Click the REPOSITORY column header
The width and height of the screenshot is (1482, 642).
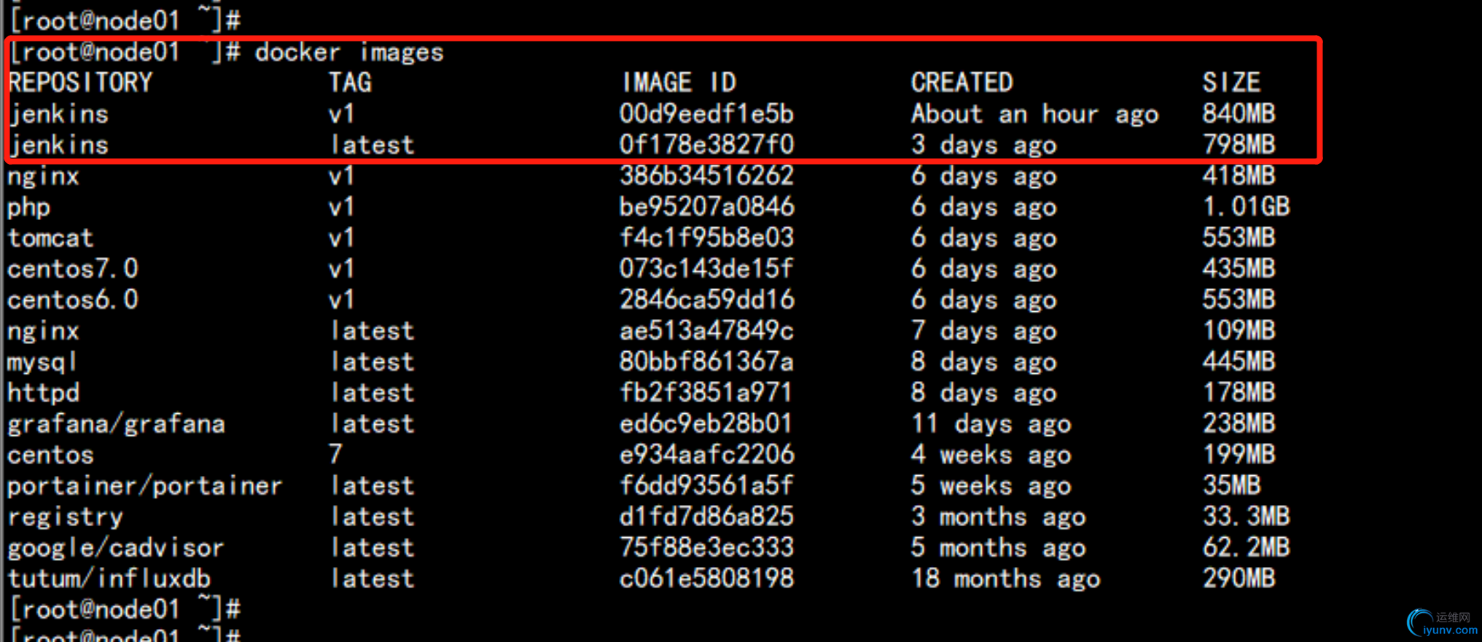coord(80,83)
